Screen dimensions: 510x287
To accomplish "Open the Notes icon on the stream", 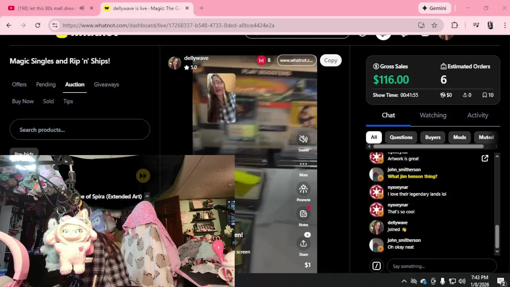I will point(303,214).
